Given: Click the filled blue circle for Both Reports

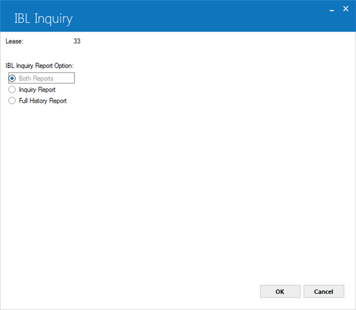Looking at the screenshot, I should (x=12, y=79).
